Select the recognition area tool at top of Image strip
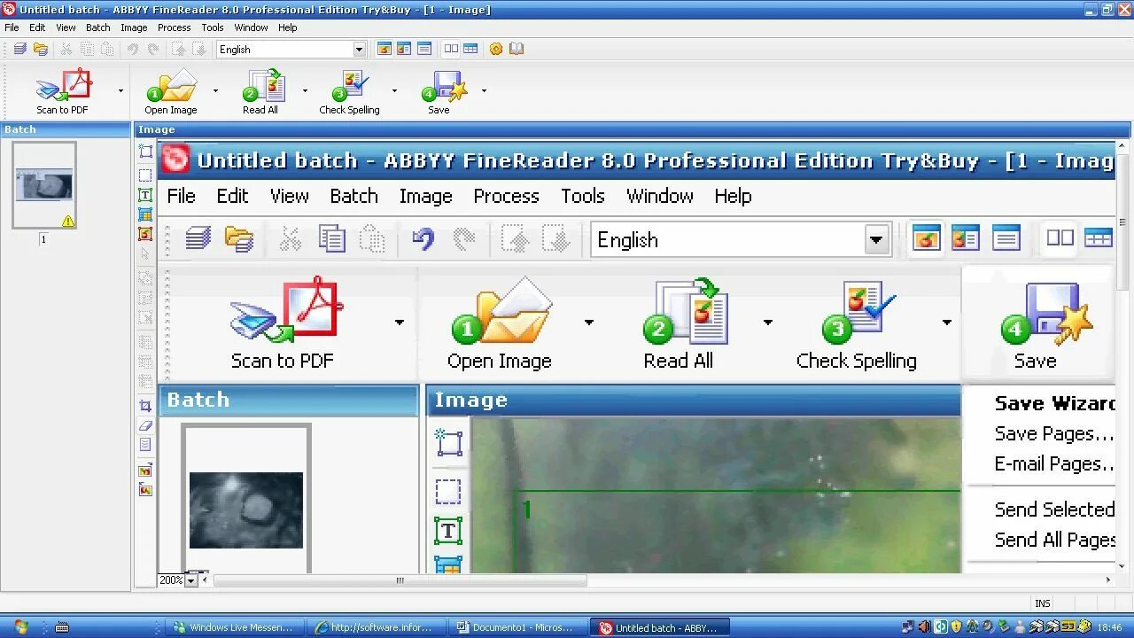The height and width of the screenshot is (638, 1134). pyautogui.click(x=145, y=152)
